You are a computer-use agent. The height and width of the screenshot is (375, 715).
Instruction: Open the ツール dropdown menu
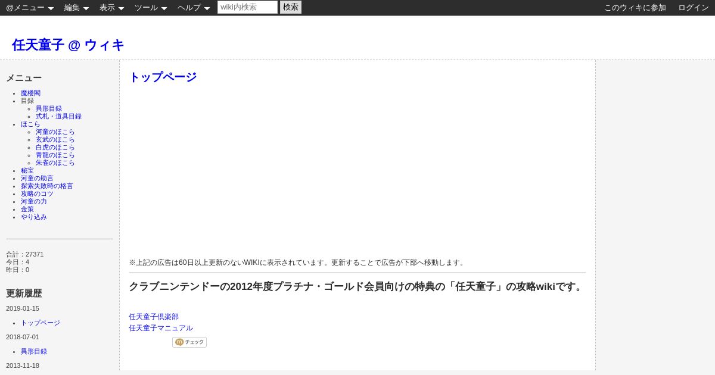[151, 8]
